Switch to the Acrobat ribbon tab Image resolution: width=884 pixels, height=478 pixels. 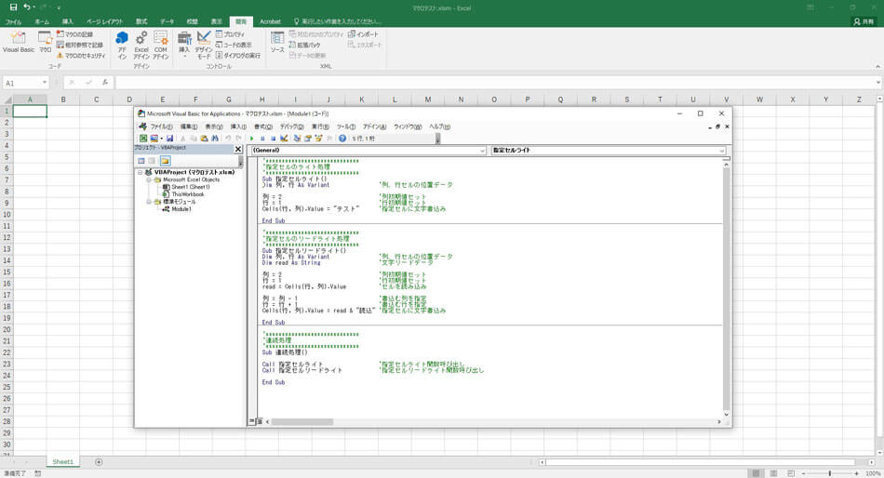(x=270, y=21)
